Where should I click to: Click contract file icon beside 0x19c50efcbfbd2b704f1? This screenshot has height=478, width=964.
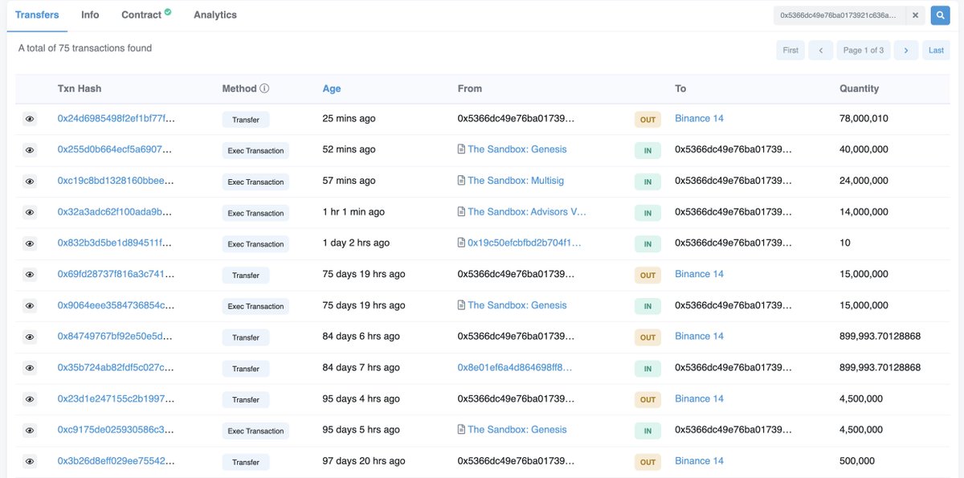(x=461, y=243)
